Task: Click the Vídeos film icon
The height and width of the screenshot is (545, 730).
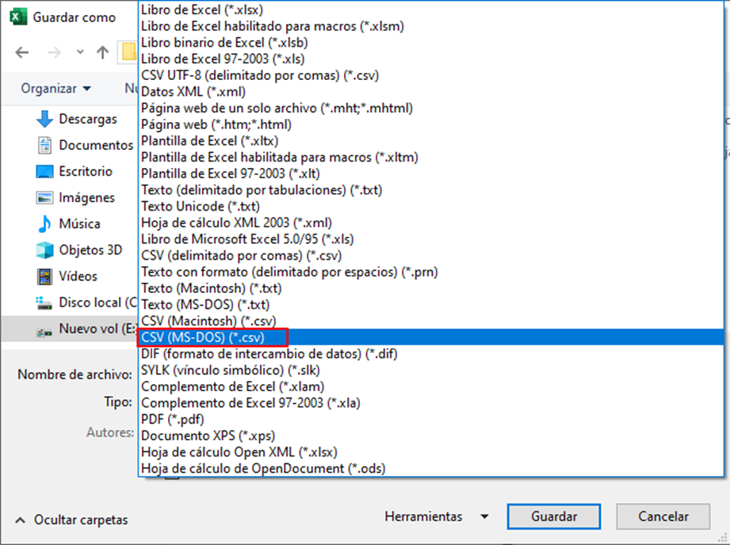Action: point(45,276)
